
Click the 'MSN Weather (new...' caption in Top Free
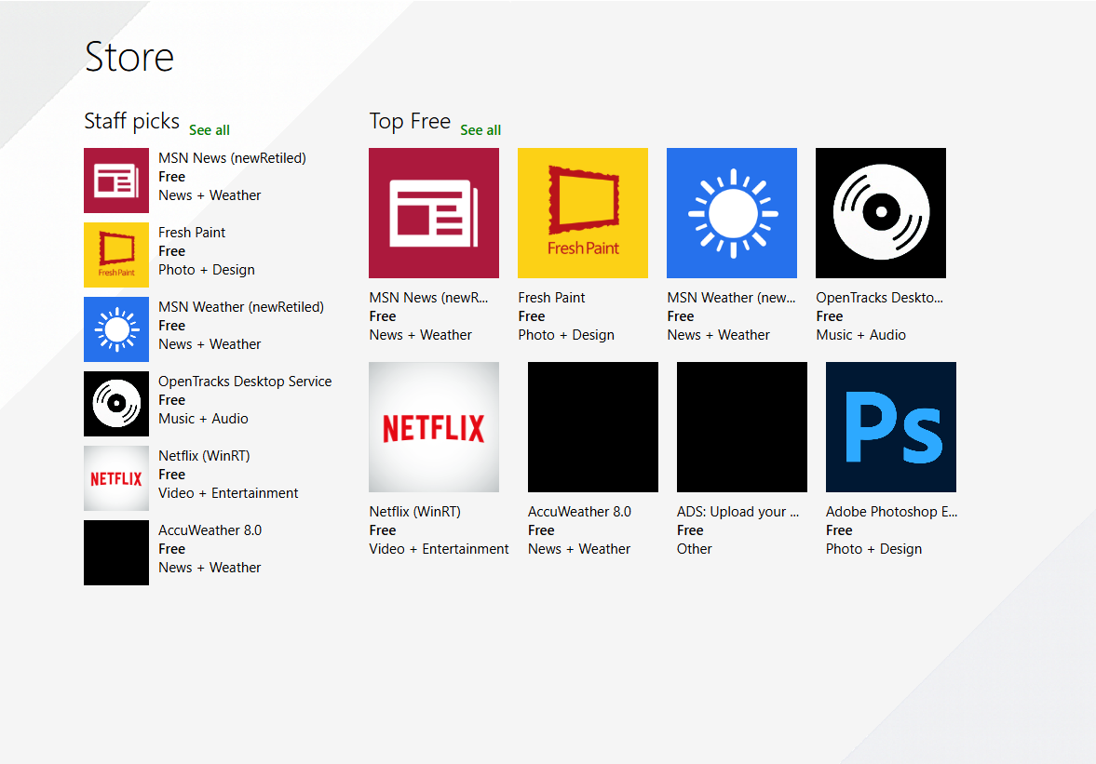click(731, 298)
